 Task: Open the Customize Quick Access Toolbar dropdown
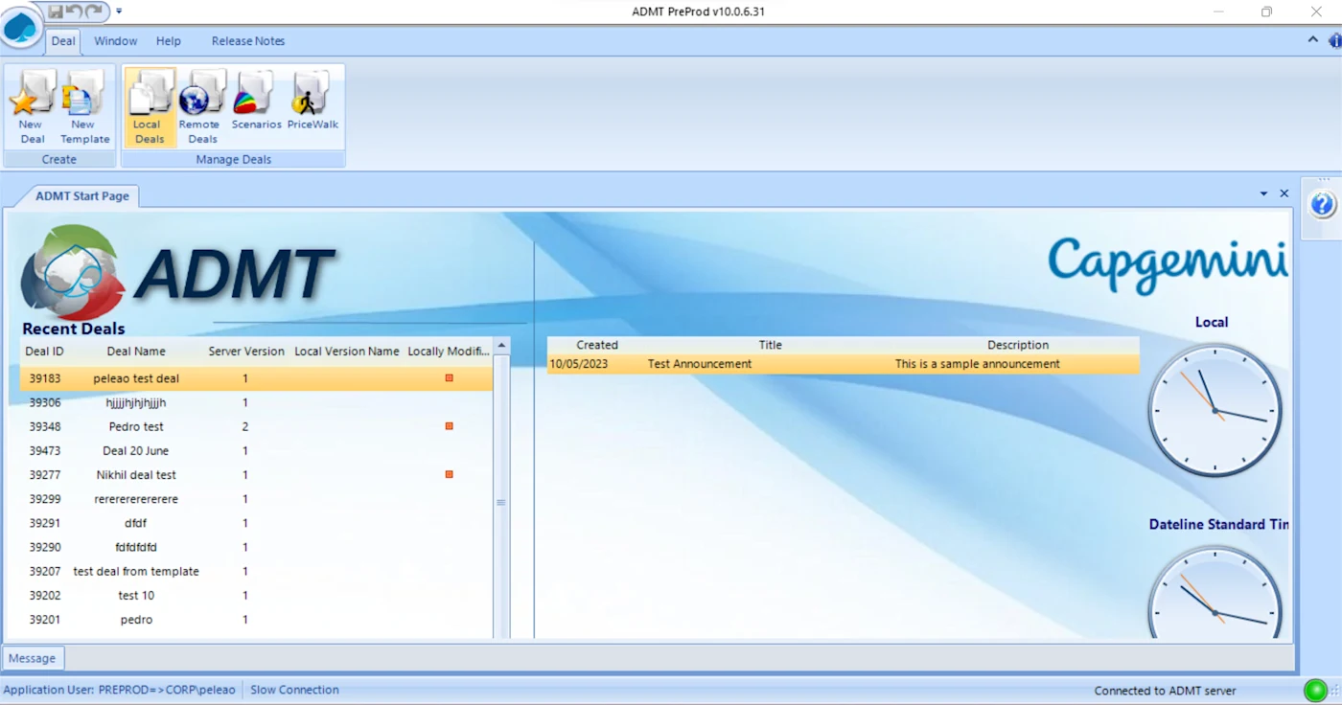(x=119, y=11)
